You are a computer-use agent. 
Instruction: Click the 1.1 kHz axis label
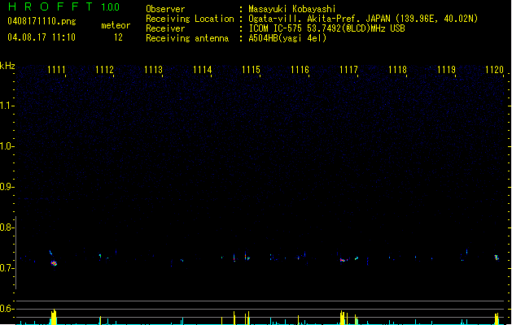(x=7, y=106)
